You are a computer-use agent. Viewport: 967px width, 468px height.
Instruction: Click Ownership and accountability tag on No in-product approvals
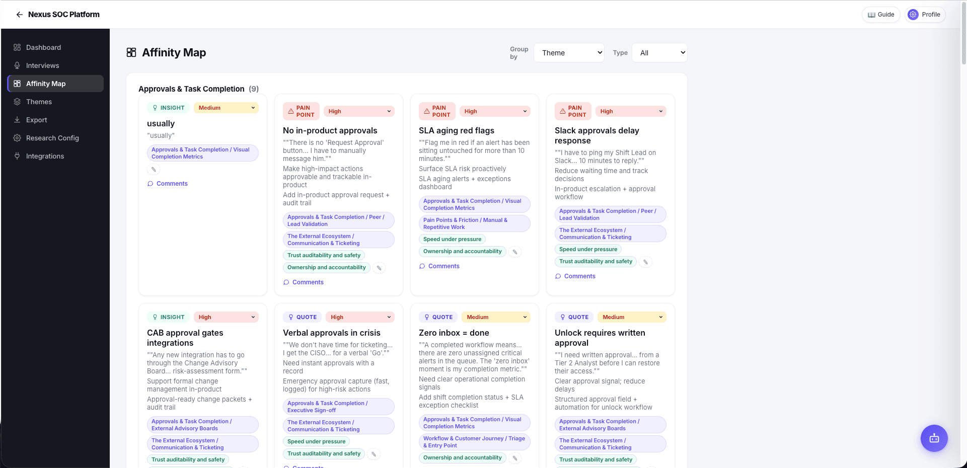326,267
